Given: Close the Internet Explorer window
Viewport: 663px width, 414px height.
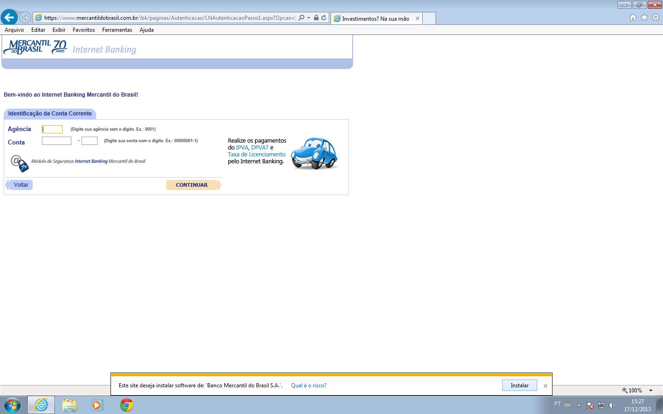Looking at the screenshot, I should pos(654,5).
